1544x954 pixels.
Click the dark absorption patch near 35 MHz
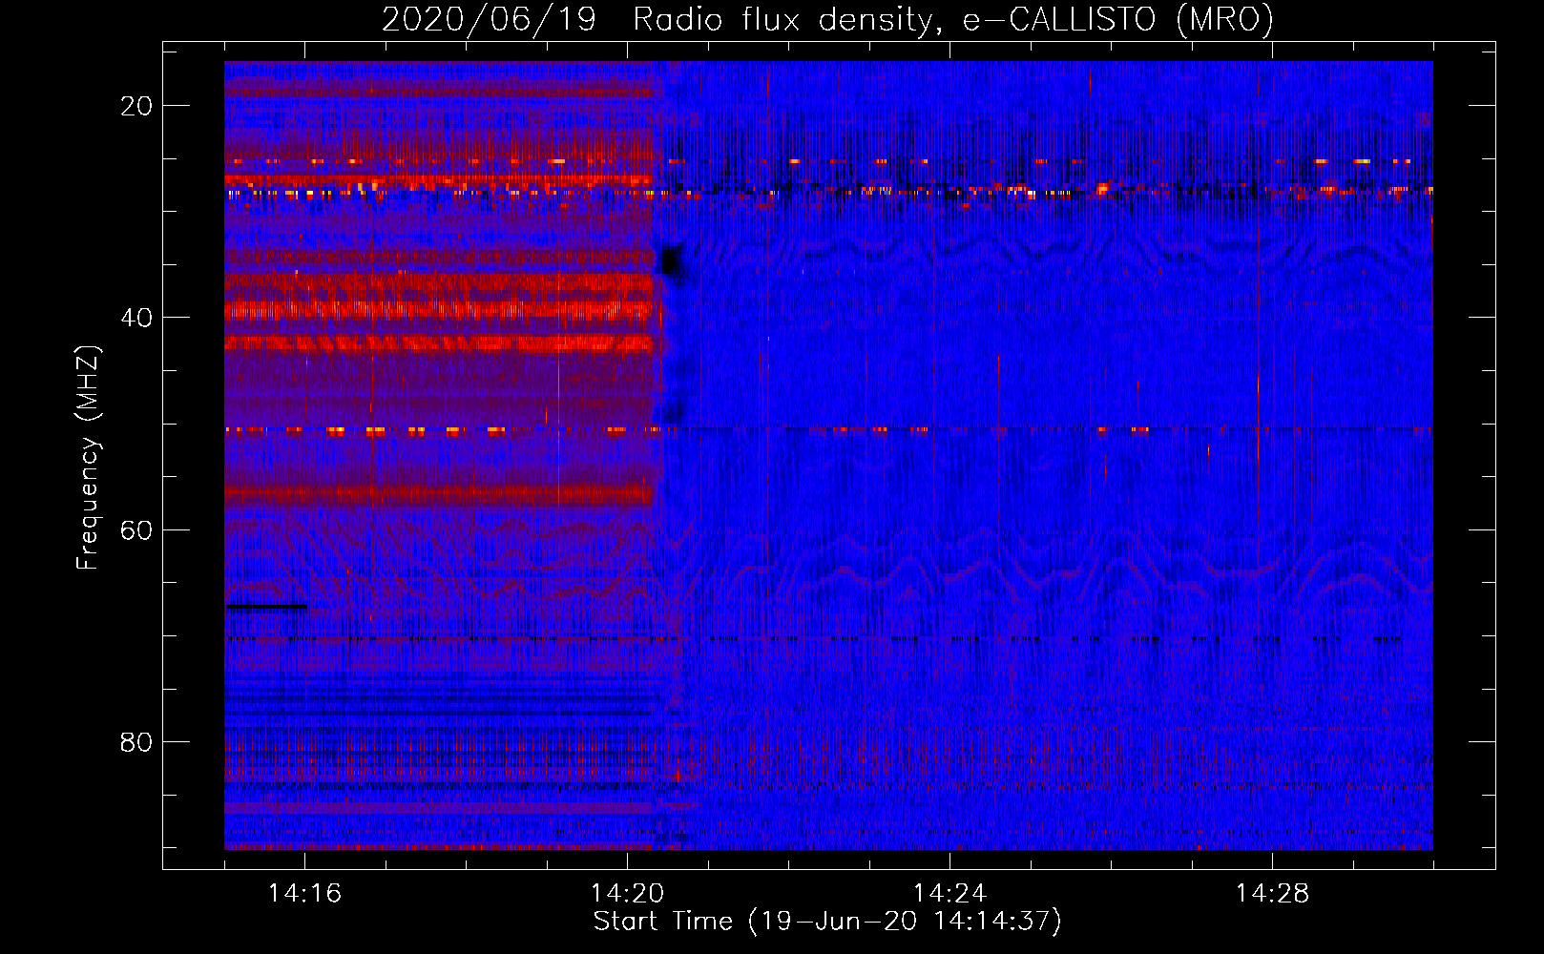[672, 260]
